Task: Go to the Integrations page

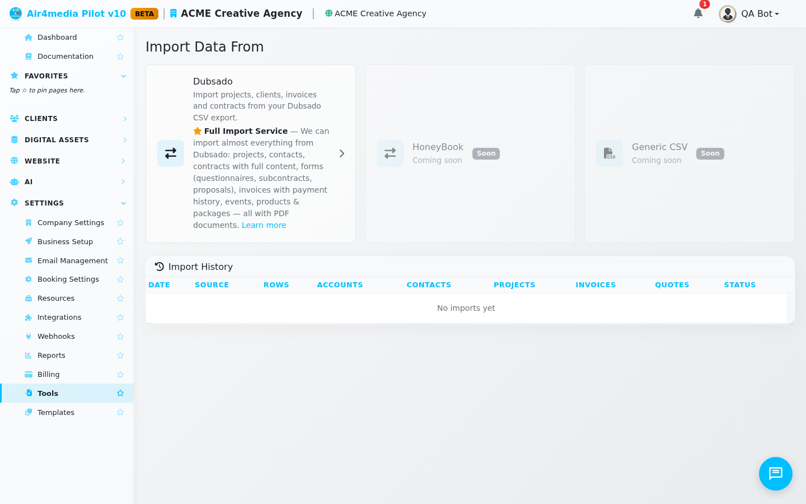Action: (x=59, y=318)
